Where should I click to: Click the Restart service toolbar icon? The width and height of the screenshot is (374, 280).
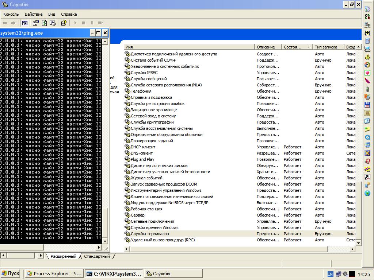[x=100, y=23]
